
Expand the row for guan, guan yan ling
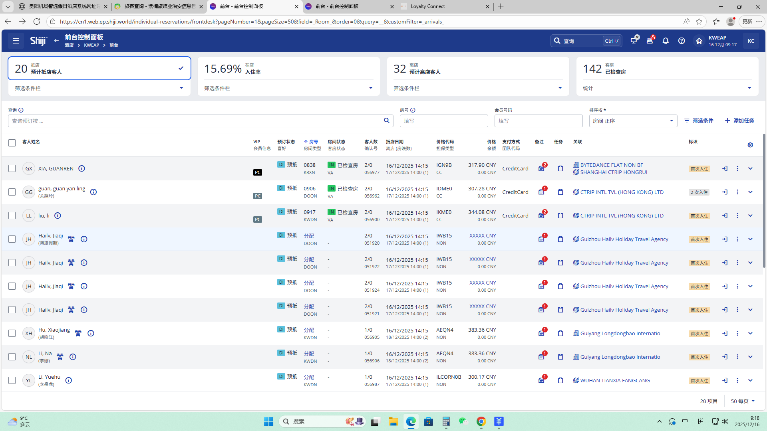750,192
